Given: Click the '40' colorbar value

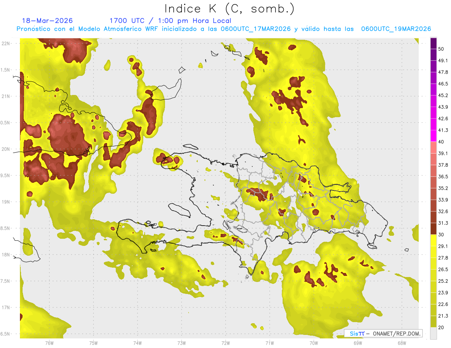Looking at the screenshot, I should (441, 142).
